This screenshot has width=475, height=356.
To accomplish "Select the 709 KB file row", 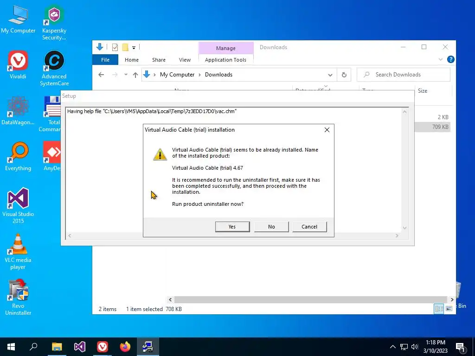I will coord(432,127).
